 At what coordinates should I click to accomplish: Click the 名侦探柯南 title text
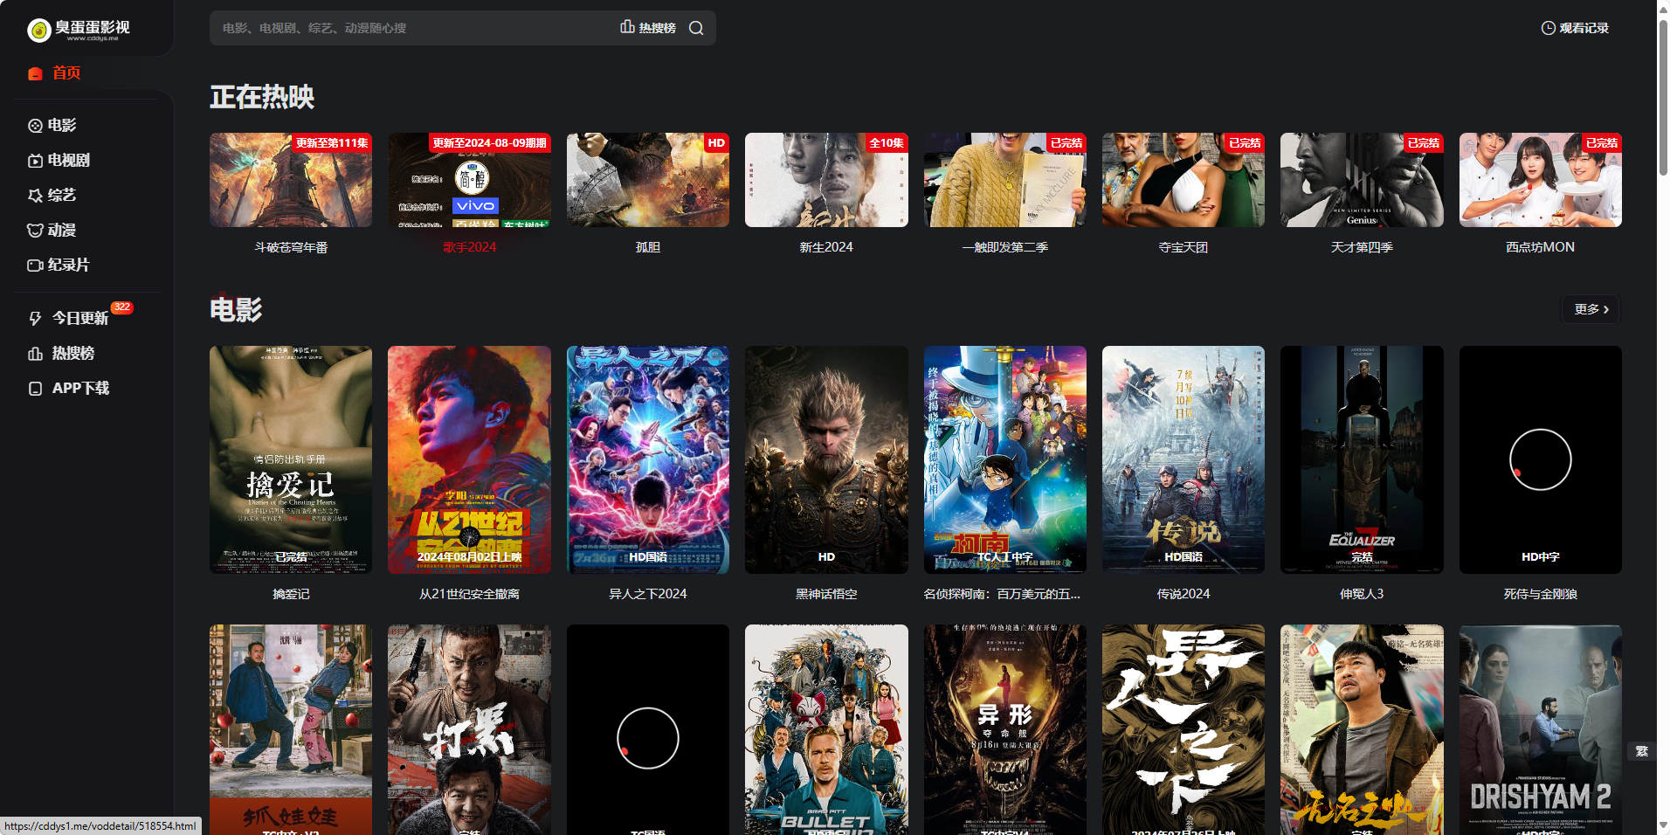1002,594
